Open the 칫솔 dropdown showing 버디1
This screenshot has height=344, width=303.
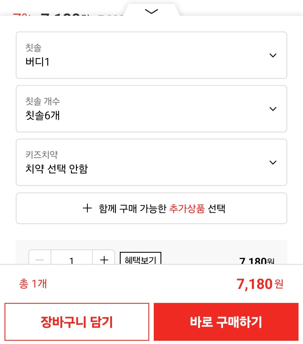[x=151, y=55]
